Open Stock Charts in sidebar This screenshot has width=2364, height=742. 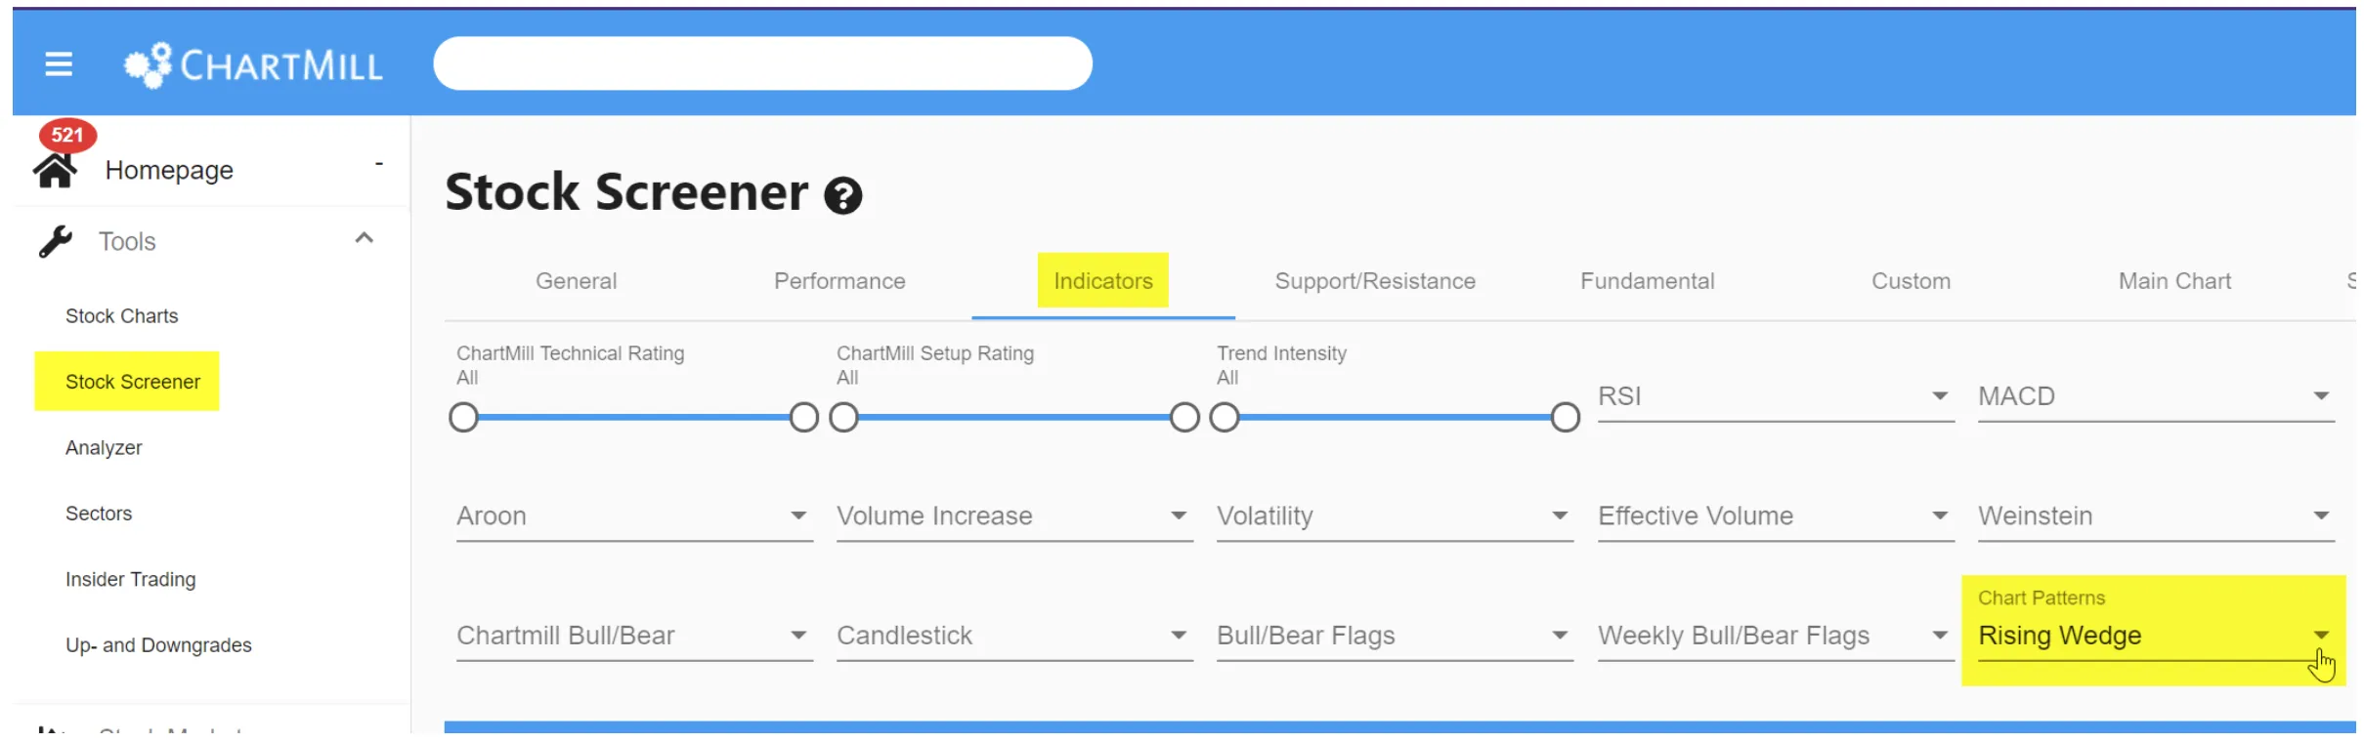point(122,316)
